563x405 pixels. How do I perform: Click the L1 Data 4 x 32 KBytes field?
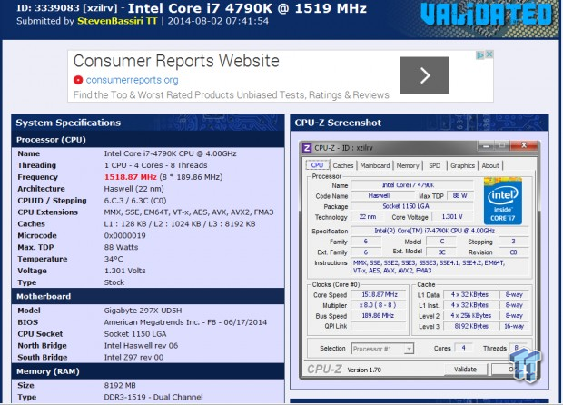471,295
